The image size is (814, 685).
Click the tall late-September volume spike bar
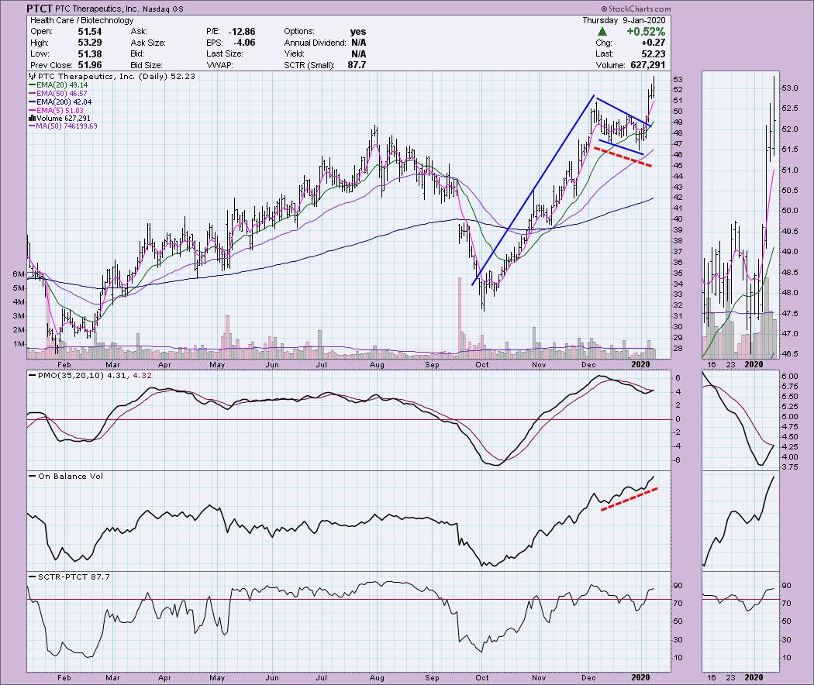460,318
